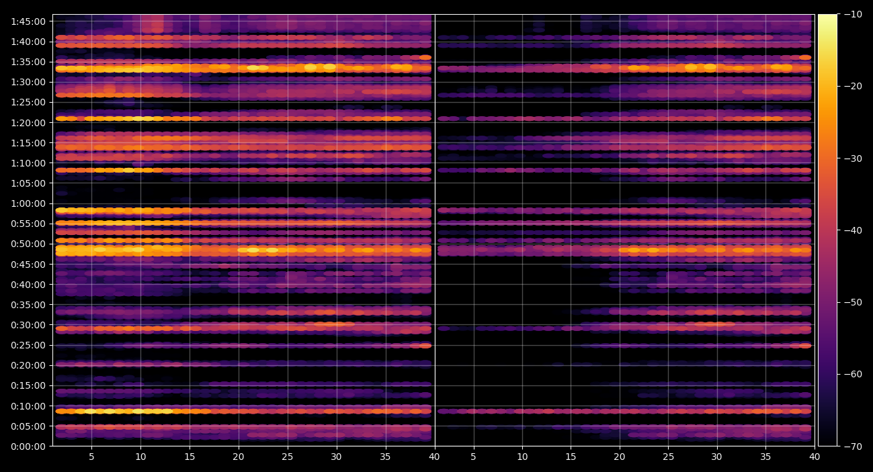
Task: Click x-axis label 35 under right plot
Action: (765, 457)
